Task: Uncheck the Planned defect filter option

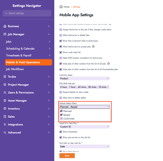Action: pos(61,111)
